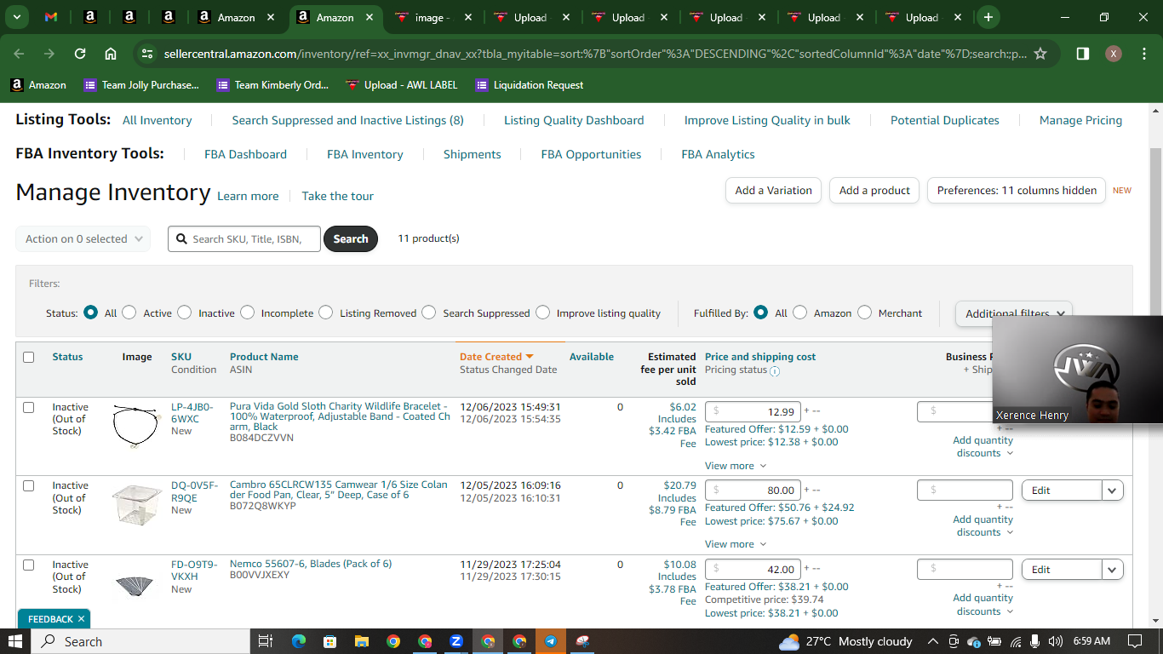Reload the page with the refresh icon
The width and height of the screenshot is (1163, 654).
pos(80,54)
